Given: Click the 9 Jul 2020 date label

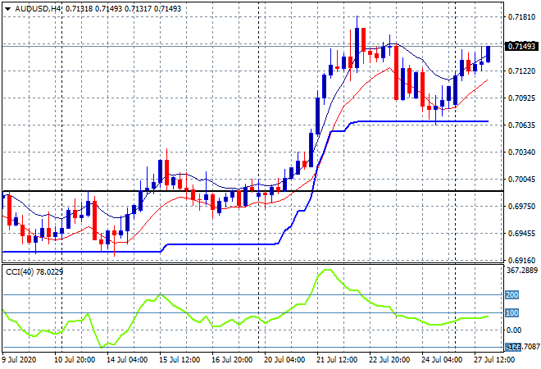Looking at the screenshot, I should click(x=19, y=360).
